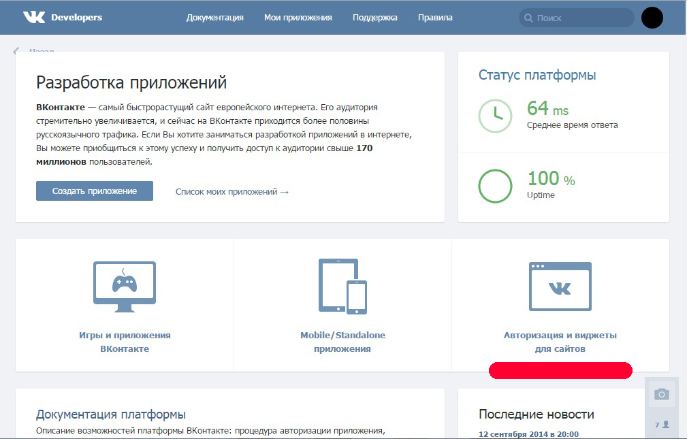The height and width of the screenshot is (439, 687).
Task: Click the VK logo icon in header
Action: tap(34, 17)
